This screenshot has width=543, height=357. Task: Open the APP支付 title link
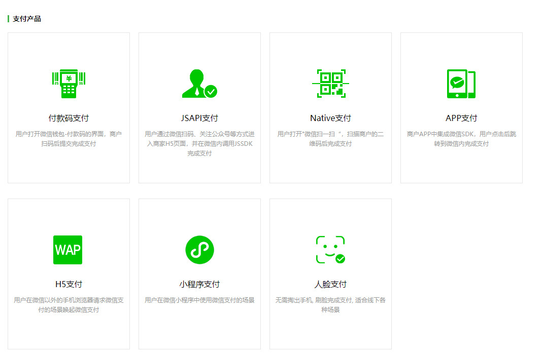point(461,118)
